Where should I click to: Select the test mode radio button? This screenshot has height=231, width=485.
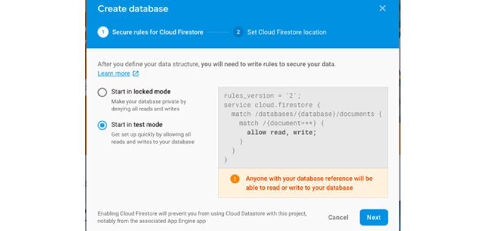click(102, 125)
